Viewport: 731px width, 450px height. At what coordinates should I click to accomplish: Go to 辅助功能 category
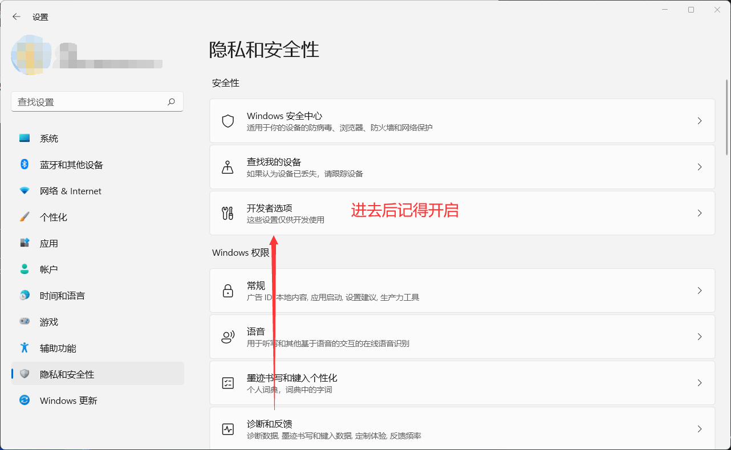98,348
